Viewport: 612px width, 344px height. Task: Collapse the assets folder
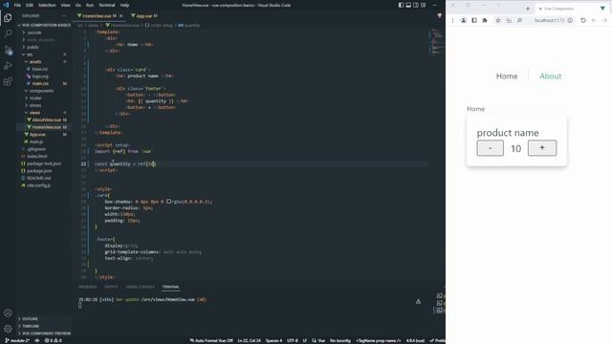click(35, 61)
